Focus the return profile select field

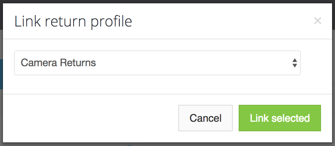coord(157,63)
